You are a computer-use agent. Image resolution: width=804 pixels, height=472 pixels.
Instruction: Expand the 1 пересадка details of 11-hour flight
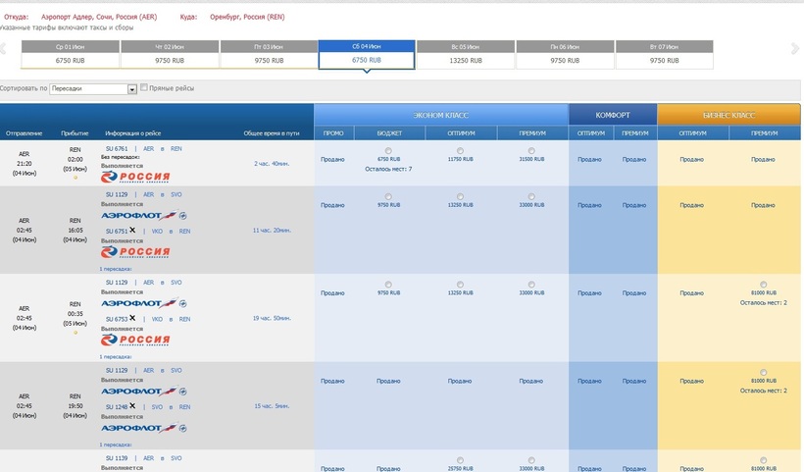(115, 267)
